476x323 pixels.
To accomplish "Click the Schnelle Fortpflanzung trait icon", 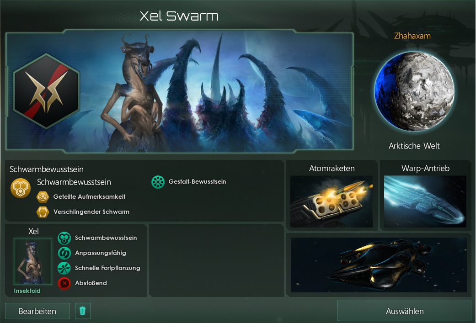I will 64,268.
